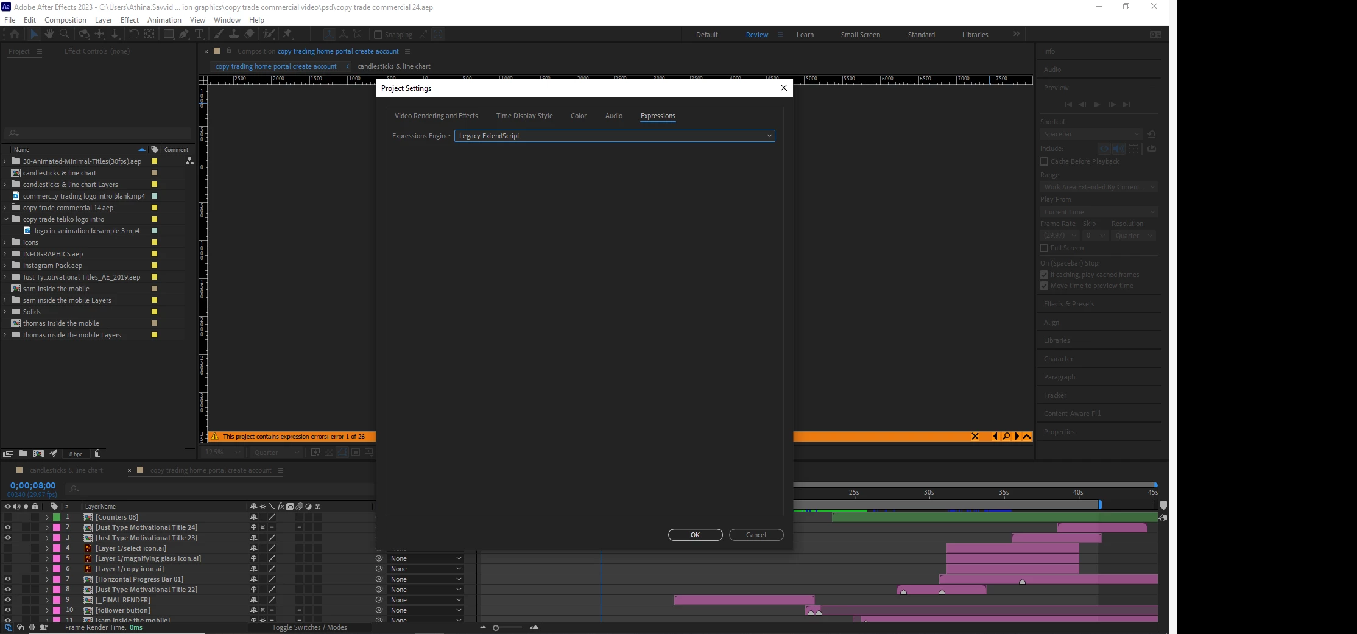Select the Brush tool
The image size is (1357, 634).
click(x=219, y=34)
